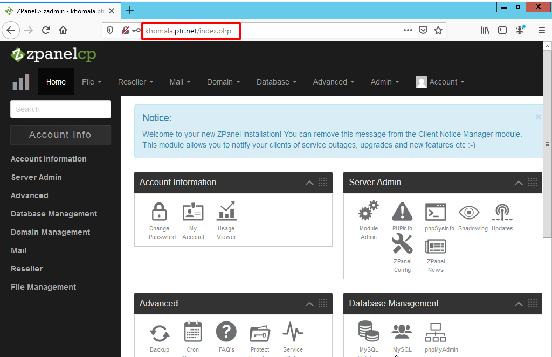552x357 pixels.
Task: Open the Account dropdown menu
Action: pyautogui.click(x=440, y=82)
